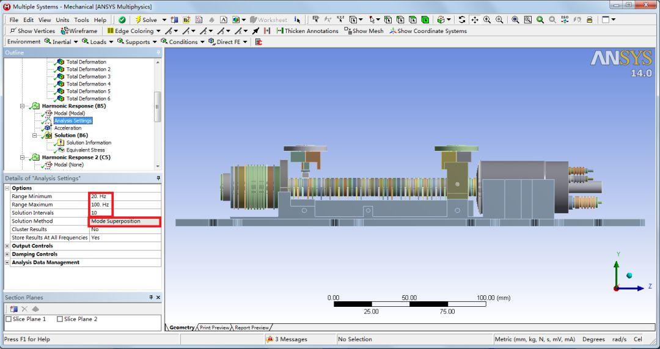The image size is (660, 349).
Task: Click the Coordinate XYZ selection icon
Action: [x=340, y=20]
